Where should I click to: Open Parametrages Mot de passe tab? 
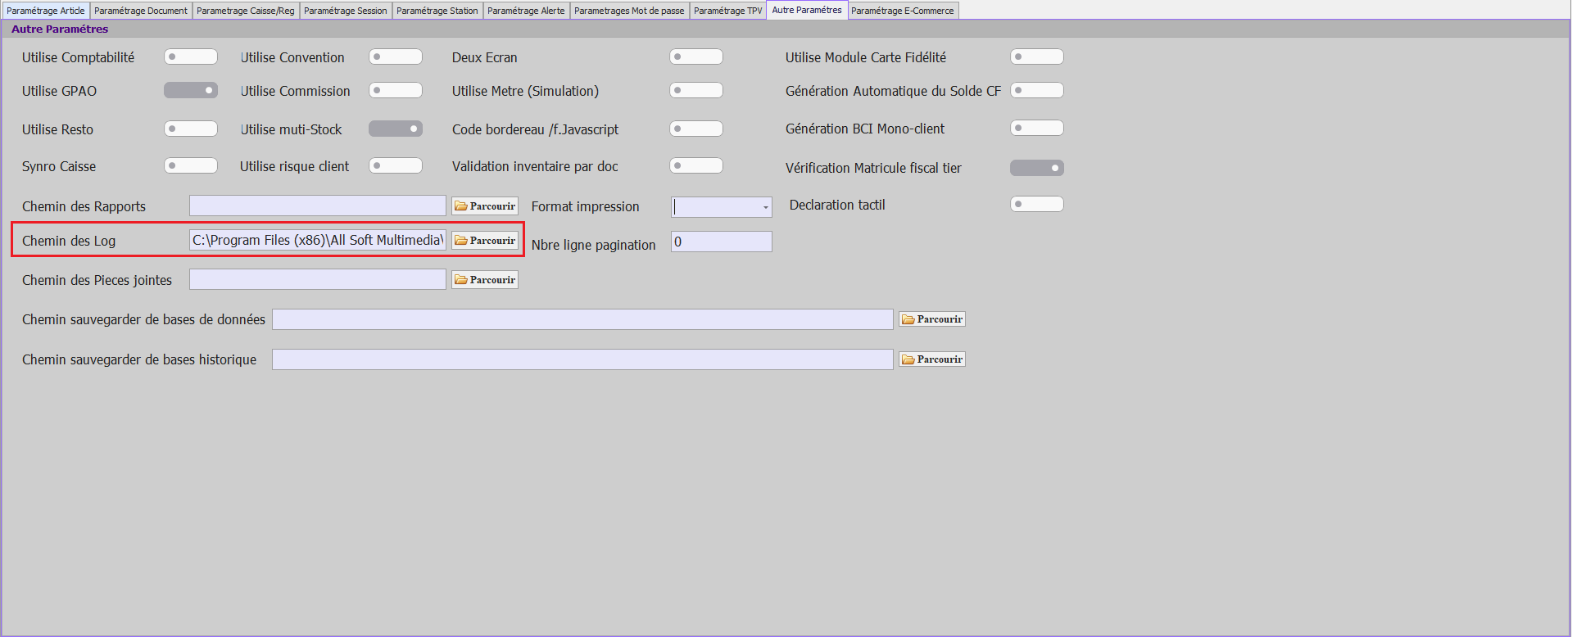point(629,11)
